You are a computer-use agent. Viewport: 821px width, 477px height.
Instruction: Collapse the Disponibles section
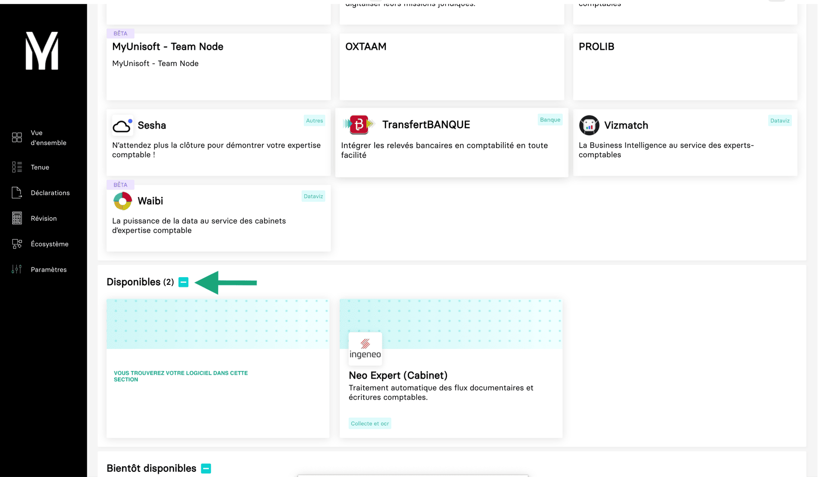tap(183, 282)
